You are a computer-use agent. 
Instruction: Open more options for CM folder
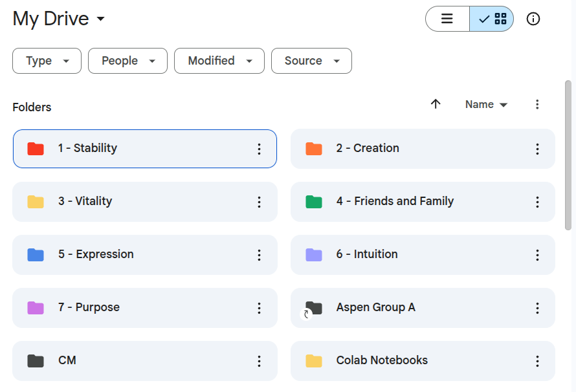[x=259, y=361]
